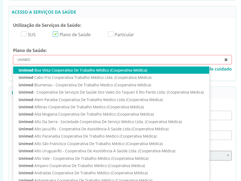This screenshot has height=181, width=241.
Task: Click the Plano de Saúde search input
Action: click(x=118, y=60)
